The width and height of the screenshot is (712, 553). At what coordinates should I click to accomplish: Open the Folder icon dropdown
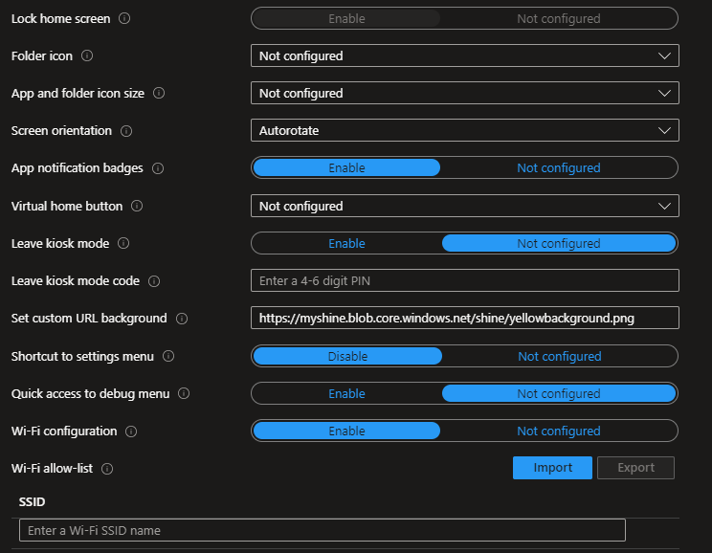point(464,56)
